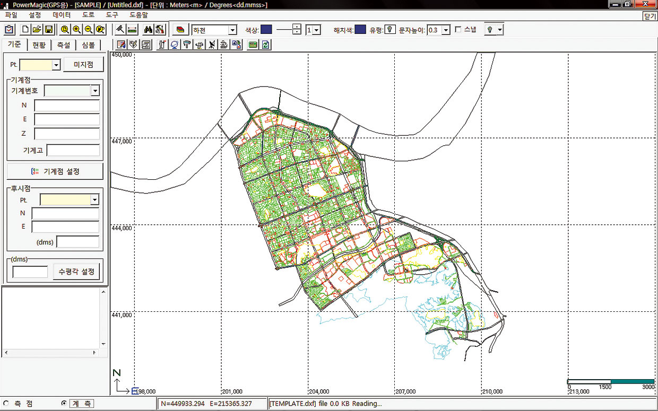Expand the 문자높이 0.3 dropdown
This screenshot has width=658, height=411.
(446, 30)
